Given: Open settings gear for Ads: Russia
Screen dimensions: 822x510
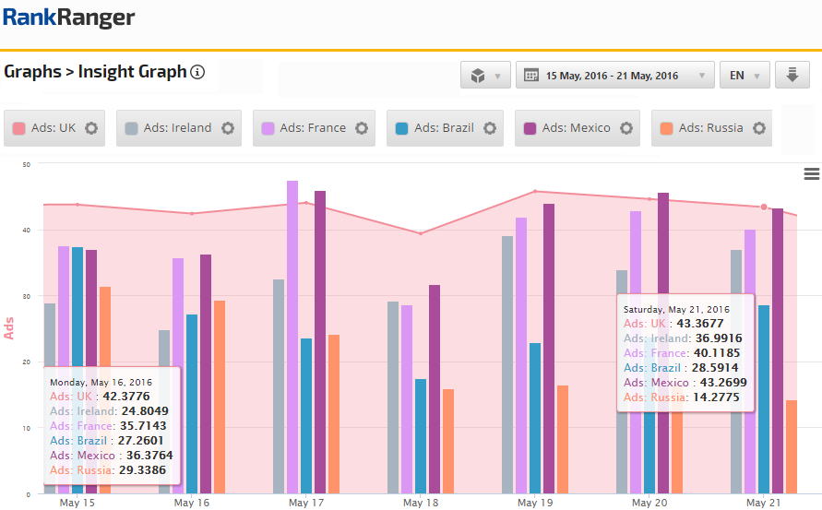Looking at the screenshot, I should click(759, 128).
